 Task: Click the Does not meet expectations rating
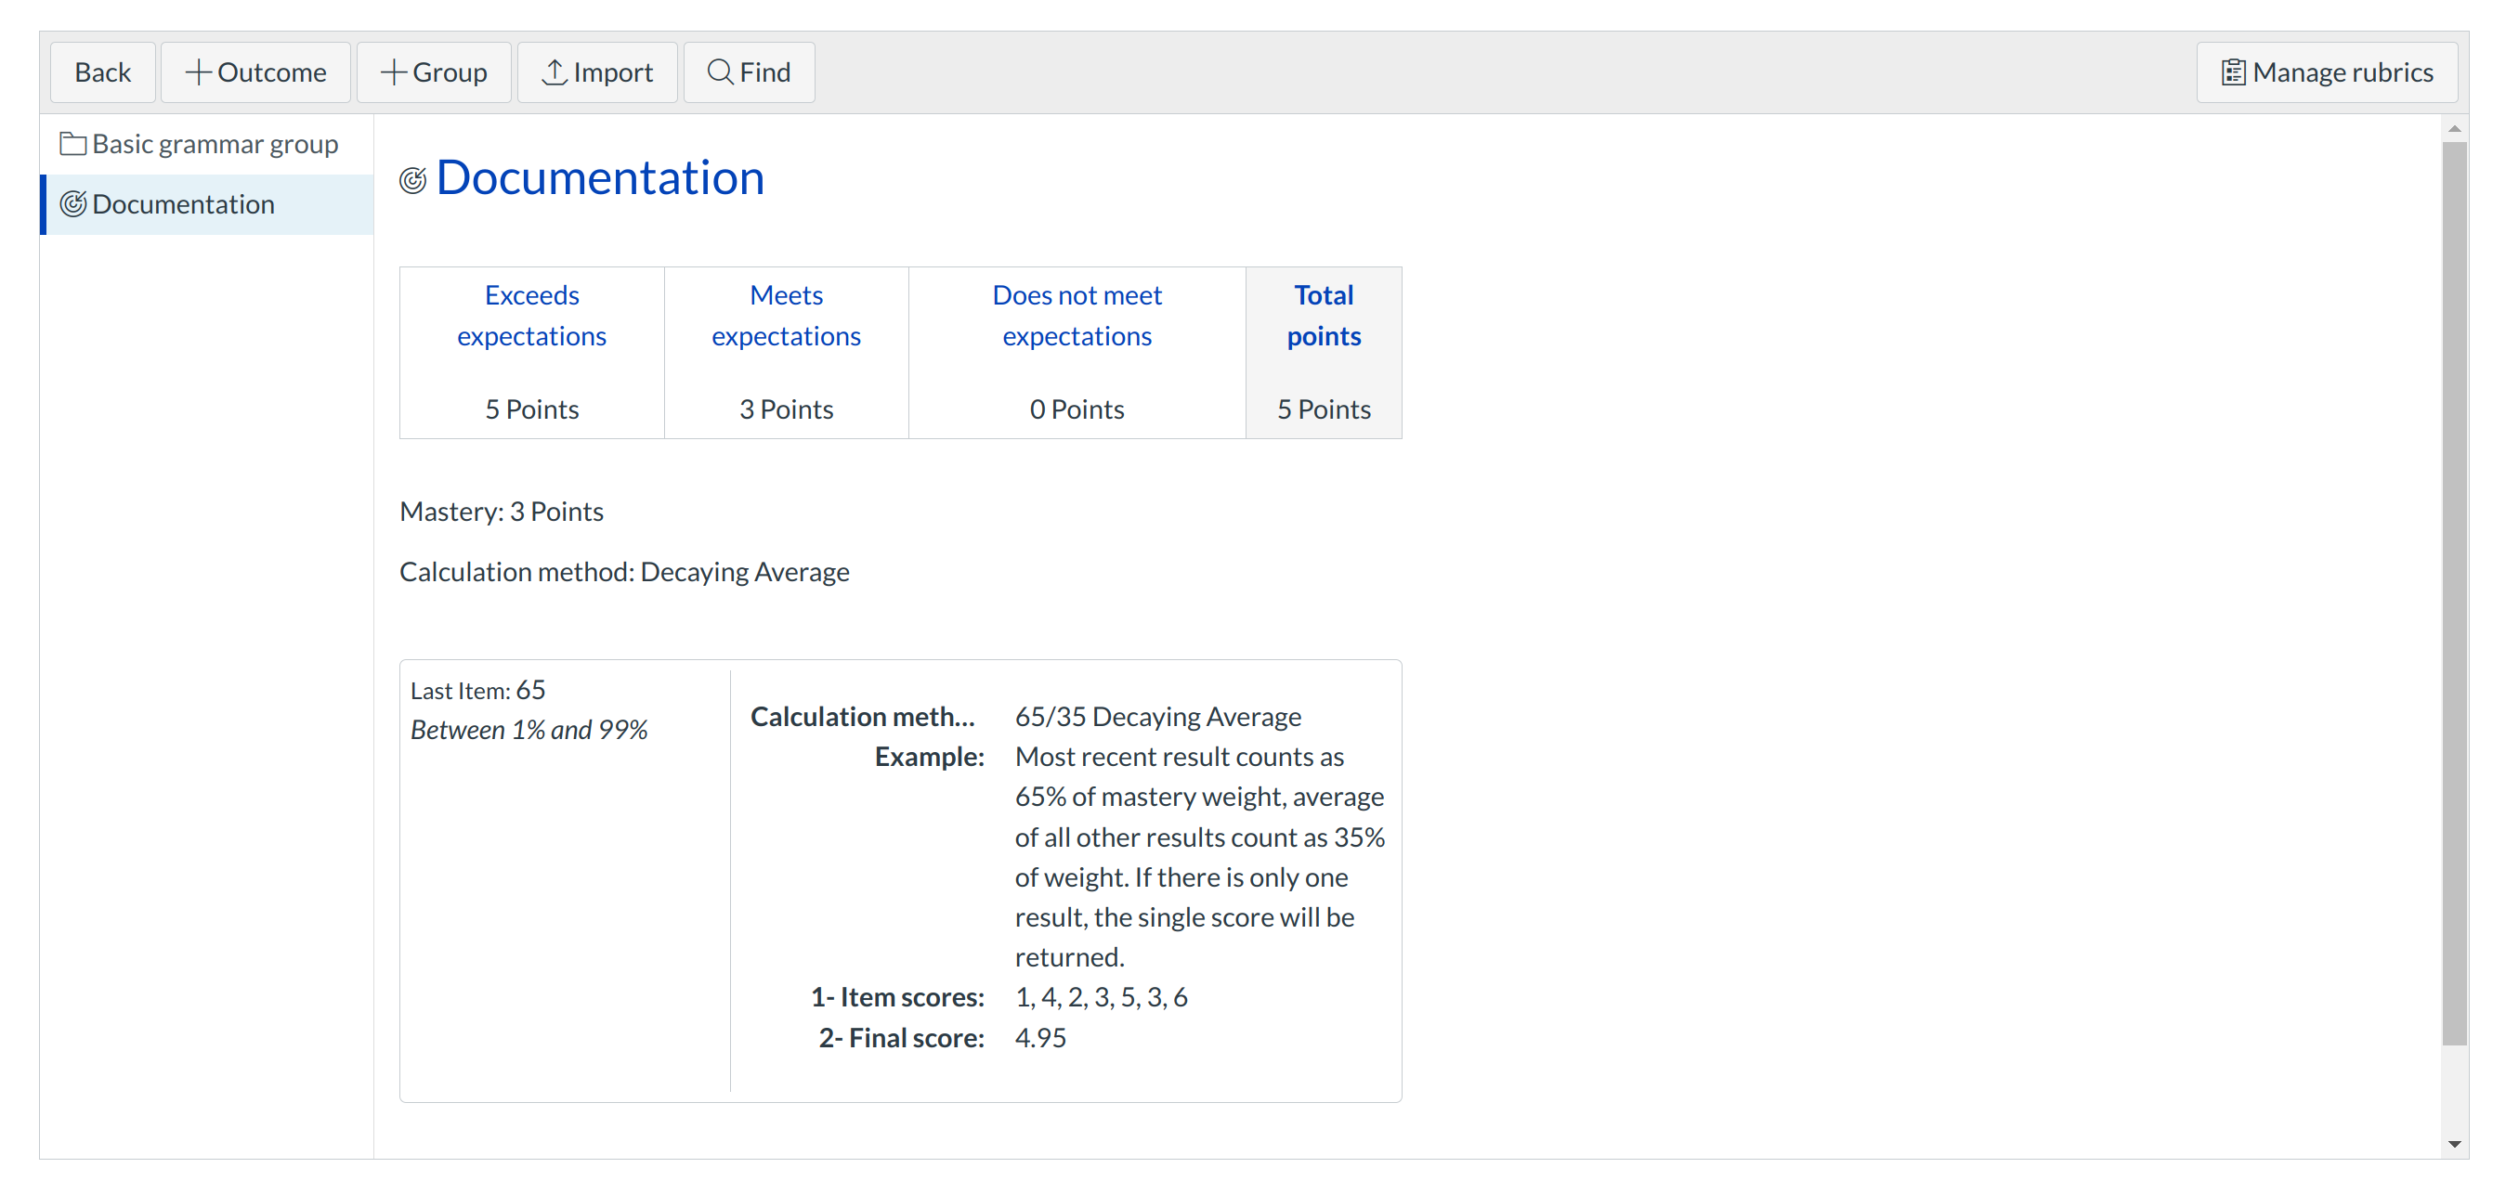(x=1077, y=316)
